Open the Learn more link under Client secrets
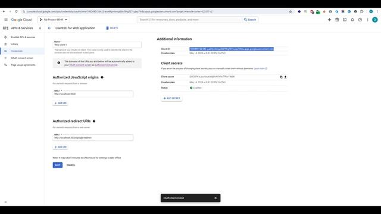 pyautogui.click(x=260, y=69)
